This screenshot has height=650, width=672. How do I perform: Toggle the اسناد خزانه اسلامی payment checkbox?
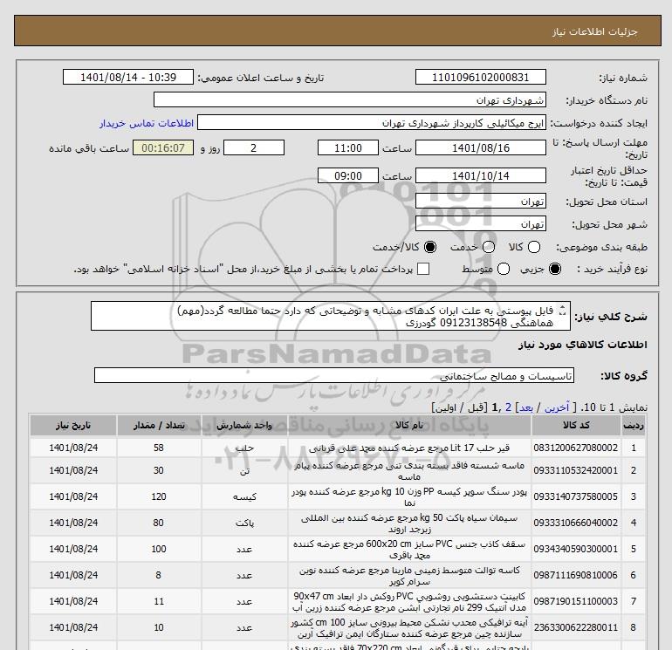[x=423, y=269]
